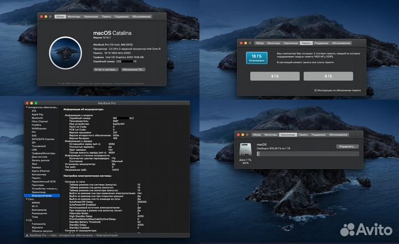This screenshot has width=399, height=244.
Task: Select WWAN under Сеть
Action: pos(36,203)
